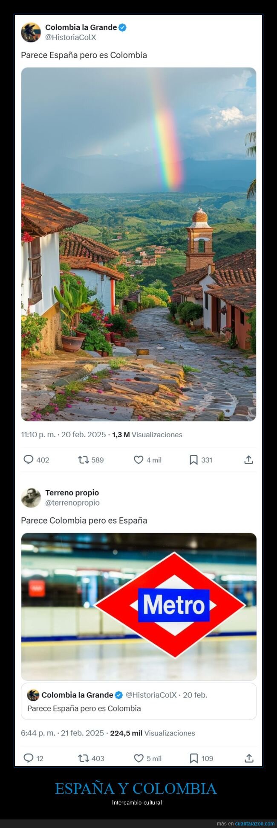Click the 11:10 p. m. tweet timestamp
The image size is (277, 828).
pos(38,435)
